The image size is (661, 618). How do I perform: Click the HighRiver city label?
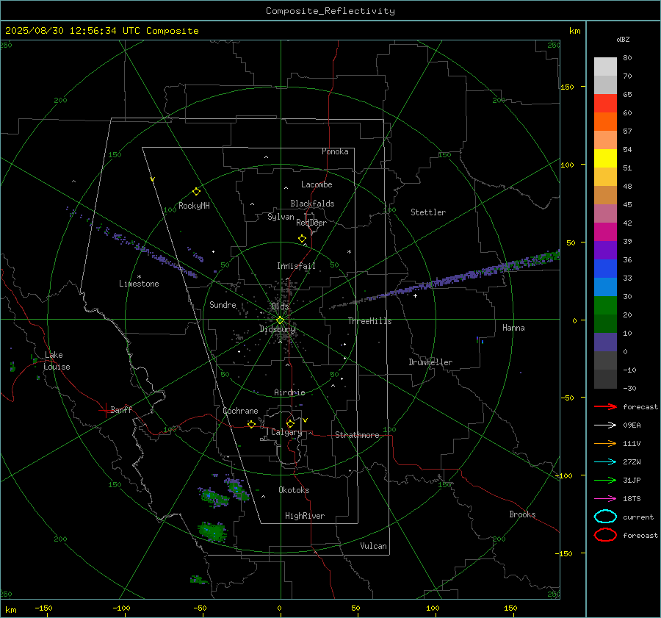(305, 516)
